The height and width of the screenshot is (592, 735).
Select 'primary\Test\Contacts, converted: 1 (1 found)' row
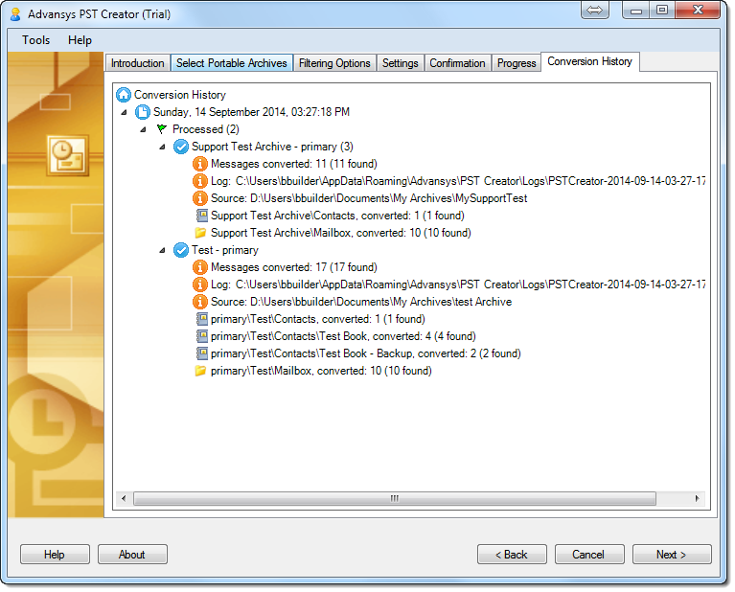[318, 319]
